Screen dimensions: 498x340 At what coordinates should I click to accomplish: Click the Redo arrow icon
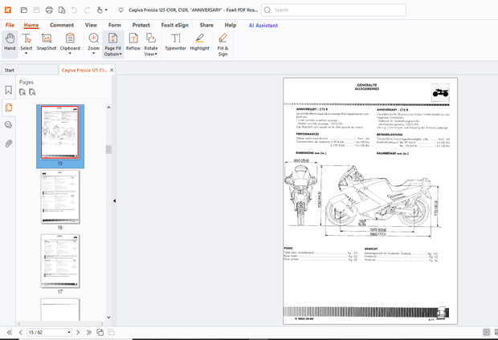pos(87,10)
